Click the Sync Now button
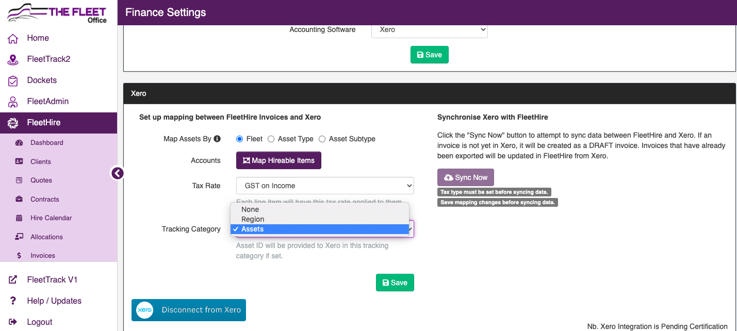The height and width of the screenshot is (331, 737). point(466,177)
